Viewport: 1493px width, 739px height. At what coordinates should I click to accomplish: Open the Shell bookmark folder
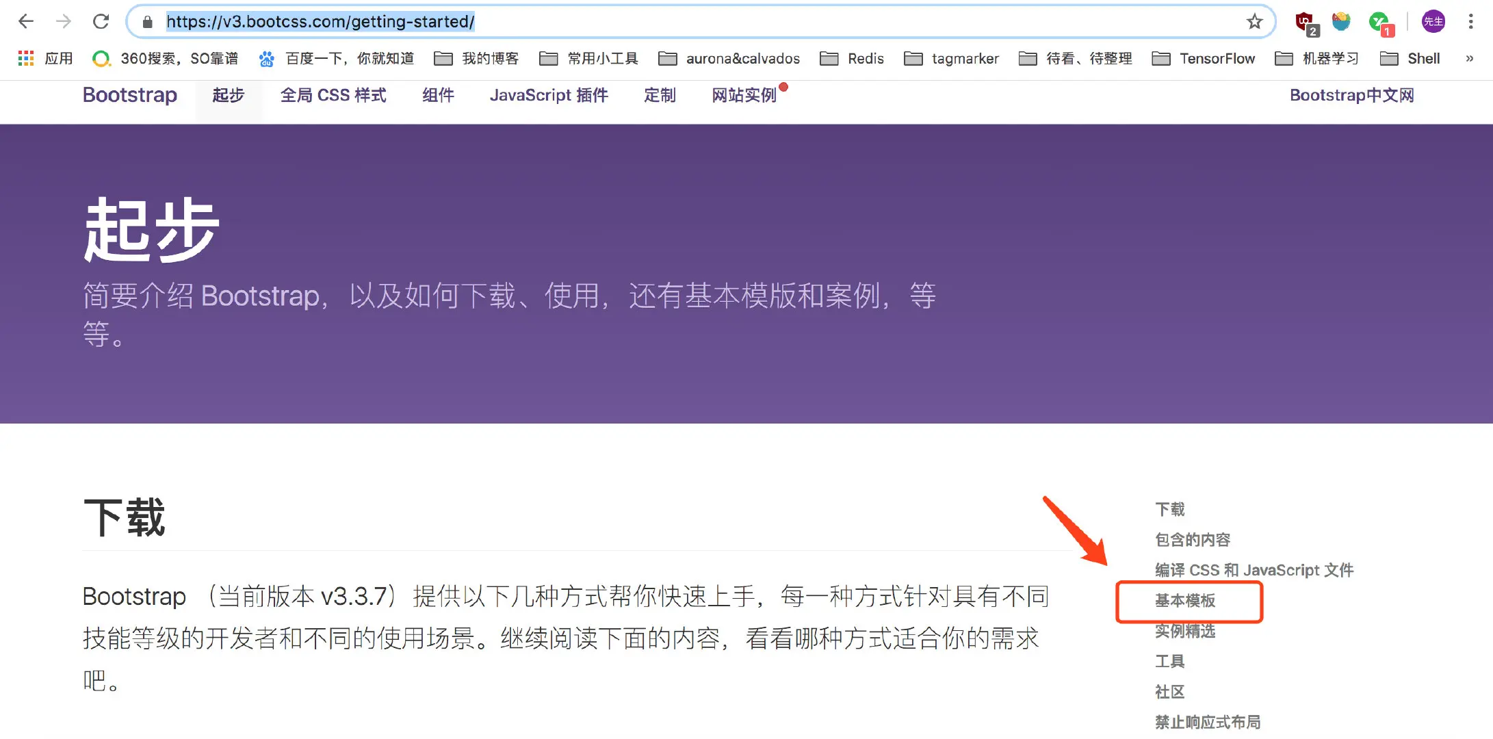click(1410, 59)
